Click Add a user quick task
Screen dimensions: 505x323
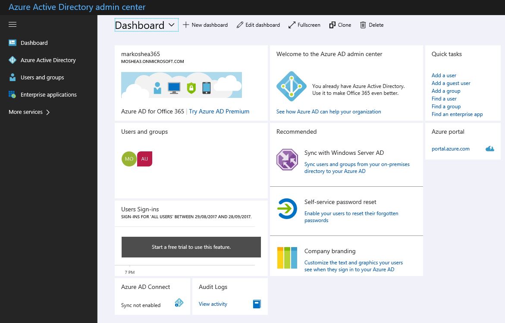444,75
